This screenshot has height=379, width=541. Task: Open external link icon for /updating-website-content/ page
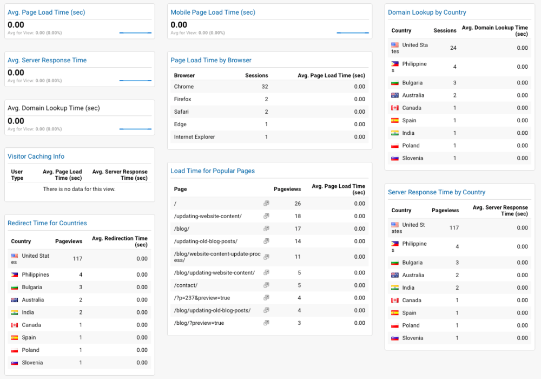(266, 216)
